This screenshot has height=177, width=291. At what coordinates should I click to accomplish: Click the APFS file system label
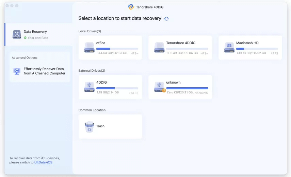[x=274, y=53]
